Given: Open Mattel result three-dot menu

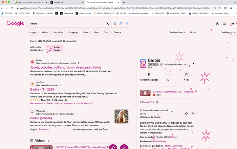Looking at the screenshot, I should pos(79,63).
